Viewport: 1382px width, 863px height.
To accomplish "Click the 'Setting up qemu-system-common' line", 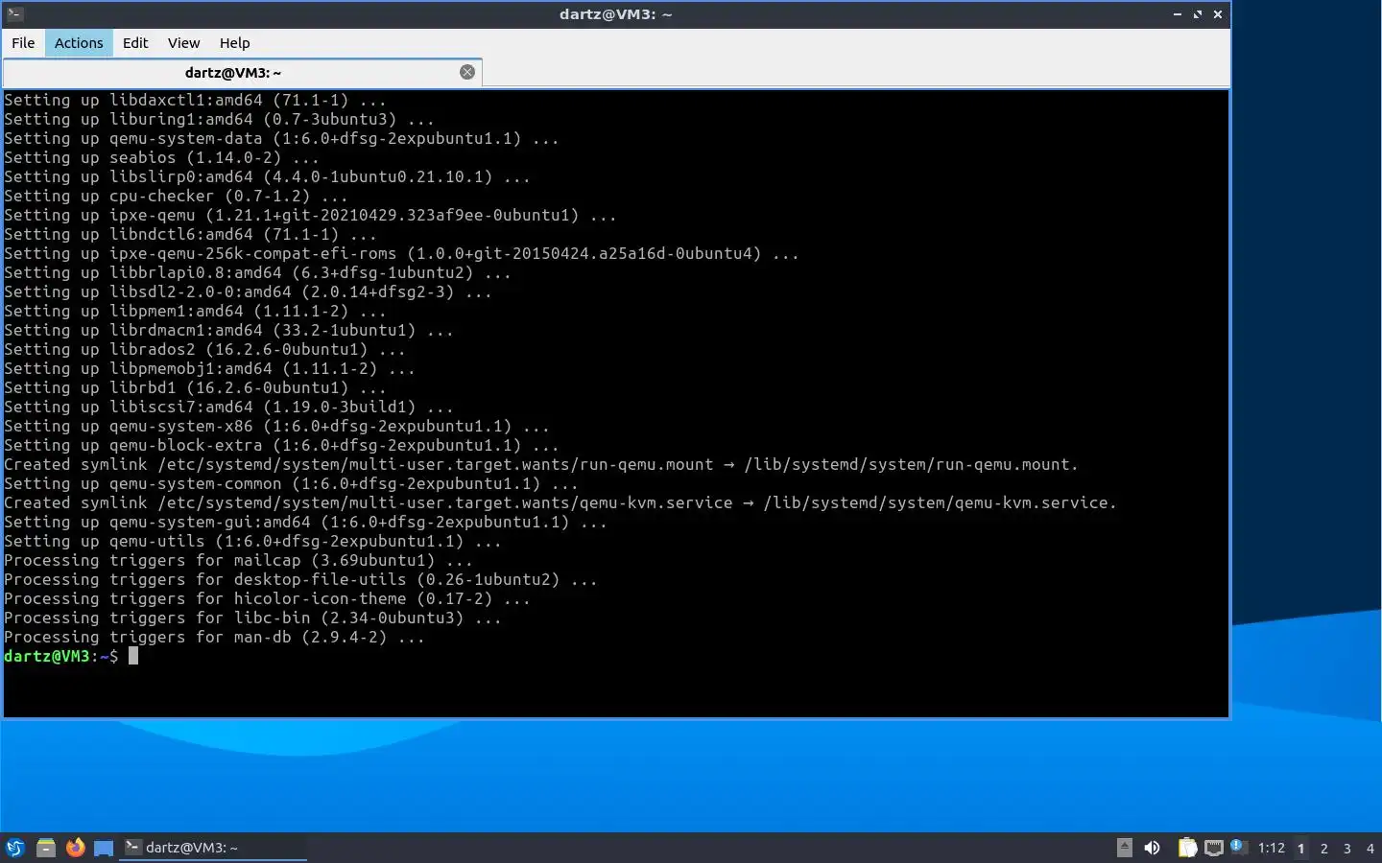I will click(292, 483).
